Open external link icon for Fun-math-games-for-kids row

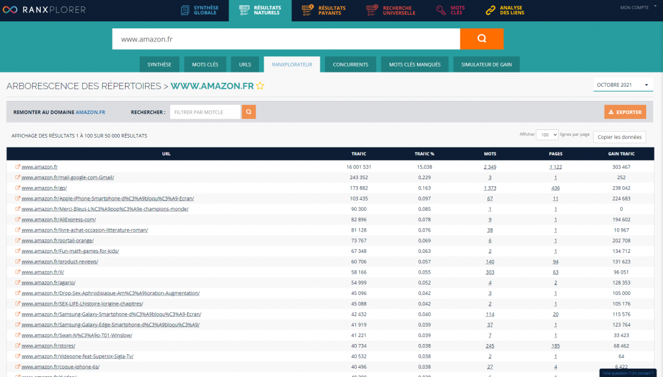17,251
